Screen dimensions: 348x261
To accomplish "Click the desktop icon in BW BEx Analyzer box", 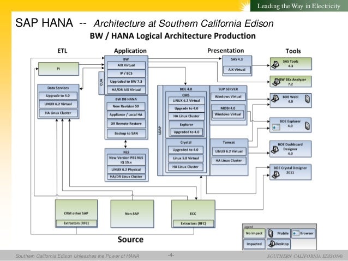I will point(277,82).
